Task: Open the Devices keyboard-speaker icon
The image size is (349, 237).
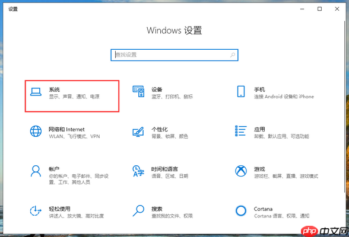Action: click(x=138, y=91)
